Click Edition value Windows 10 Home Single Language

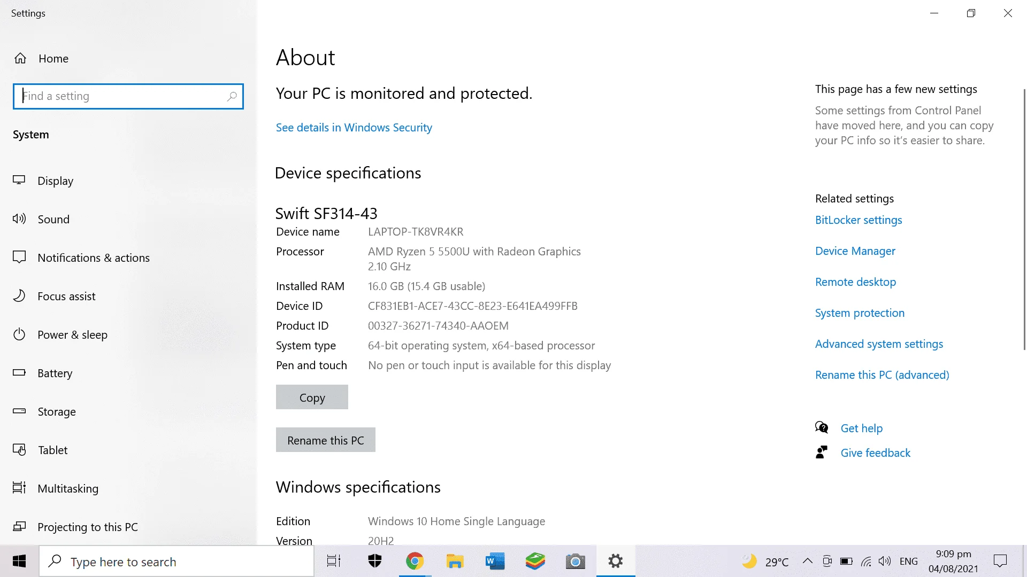tap(456, 521)
